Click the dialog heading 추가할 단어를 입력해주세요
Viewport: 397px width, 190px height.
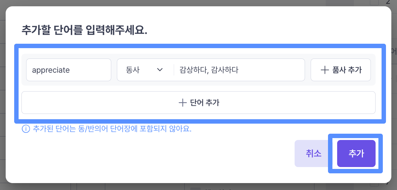84,30
